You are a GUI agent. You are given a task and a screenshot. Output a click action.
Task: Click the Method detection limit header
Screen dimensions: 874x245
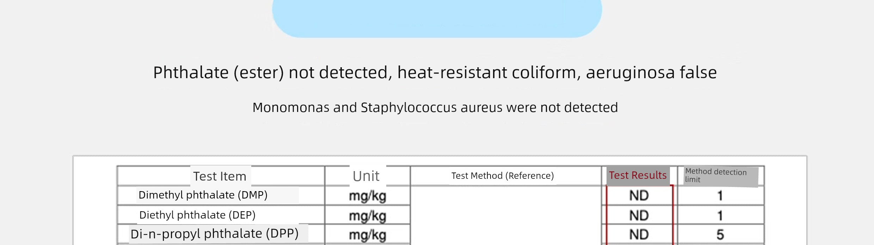(x=721, y=176)
